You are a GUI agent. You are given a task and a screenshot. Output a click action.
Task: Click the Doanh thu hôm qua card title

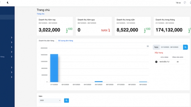pos(86,20)
